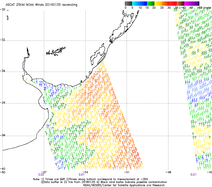The width and height of the screenshot is (212, 187).
Task: Click the '0' legend scale label
Action: click(125, 8)
